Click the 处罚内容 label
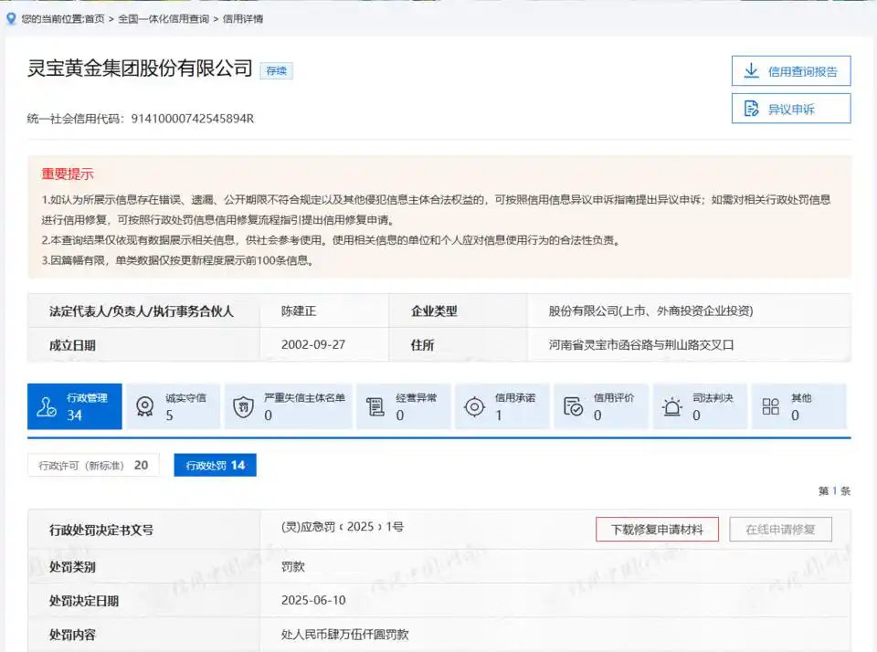Screen dimensions: 877x652 72,636
